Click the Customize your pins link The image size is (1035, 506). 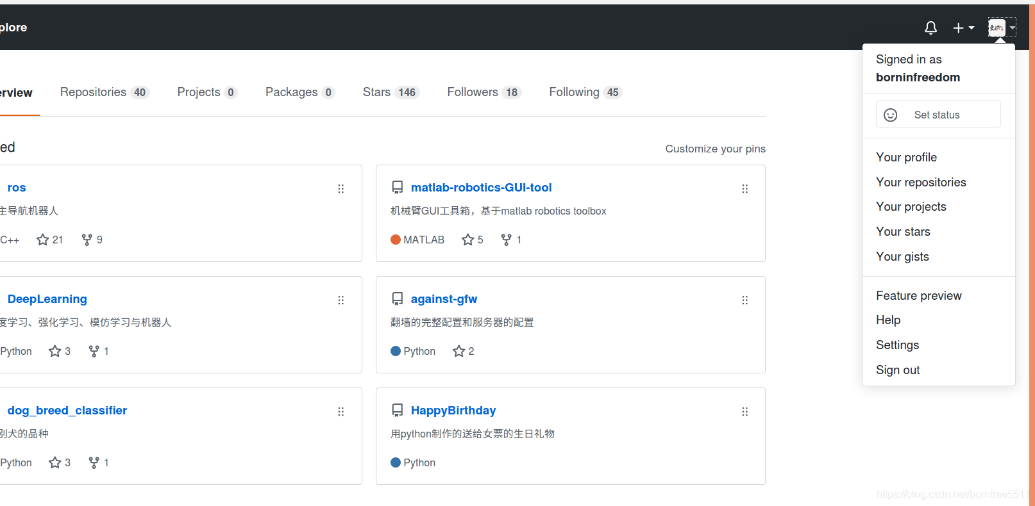(715, 149)
